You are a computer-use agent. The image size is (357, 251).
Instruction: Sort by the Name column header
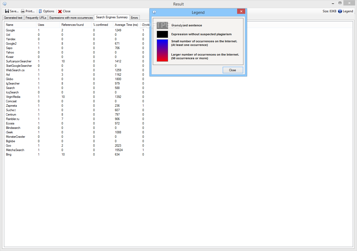pyautogui.click(x=20, y=25)
